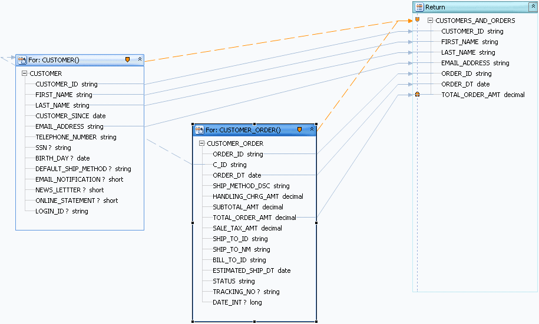This screenshot has width=539, height=324.
Task: Select TELEPHONE_NUMBER string element
Action: pyautogui.click(x=76, y=137)
